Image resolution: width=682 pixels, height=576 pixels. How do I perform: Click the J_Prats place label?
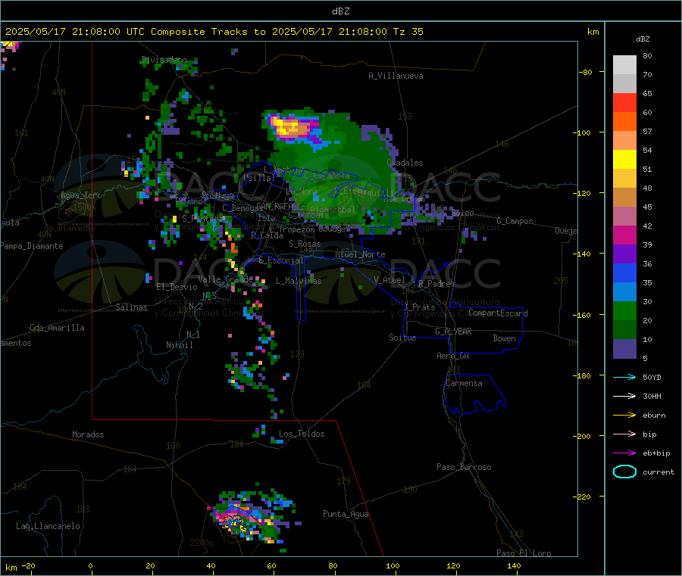click(420, 307)
